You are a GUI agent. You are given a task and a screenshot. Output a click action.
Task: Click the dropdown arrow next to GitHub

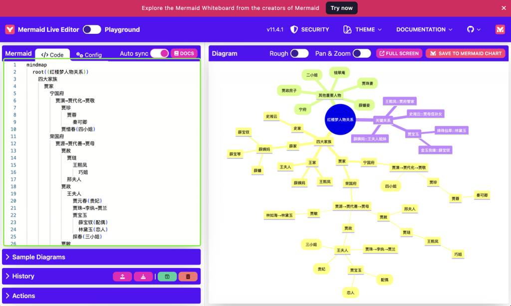(479, 29)
